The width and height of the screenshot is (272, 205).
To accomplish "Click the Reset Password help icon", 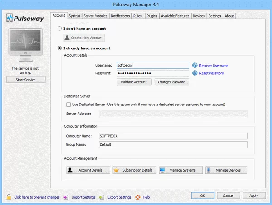I will click(195, 73).
